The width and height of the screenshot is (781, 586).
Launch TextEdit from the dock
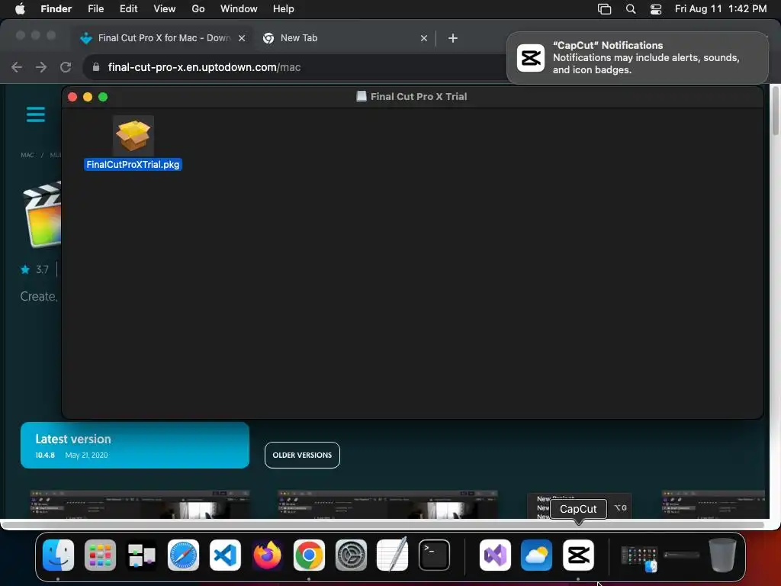(x=393, y=555)
